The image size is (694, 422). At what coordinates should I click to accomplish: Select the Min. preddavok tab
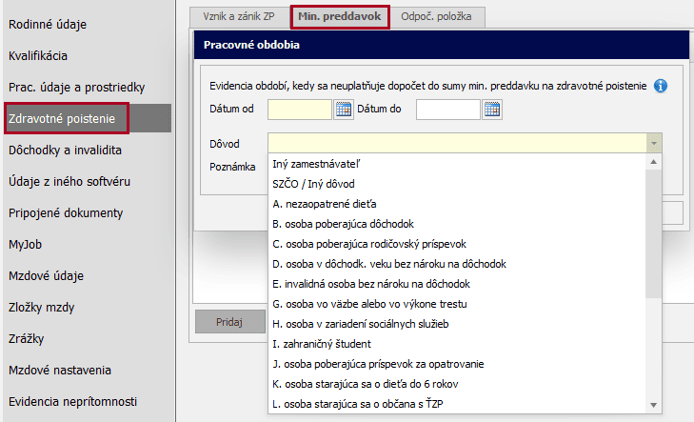coord(339,17)
